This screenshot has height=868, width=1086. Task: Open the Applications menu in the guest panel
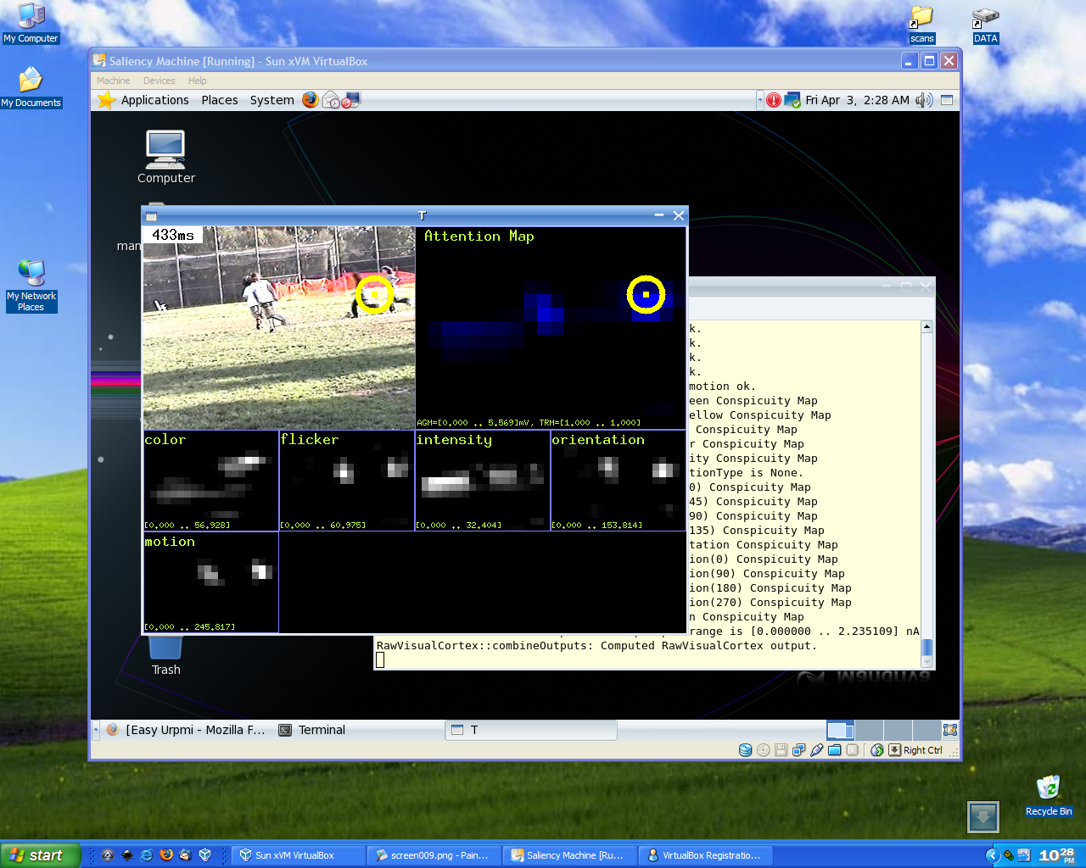tap(154, 100)
